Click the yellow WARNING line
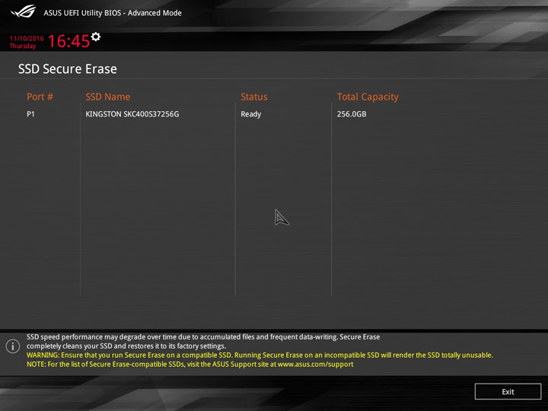This screenshot has width=548, height=411. (260, 355)
